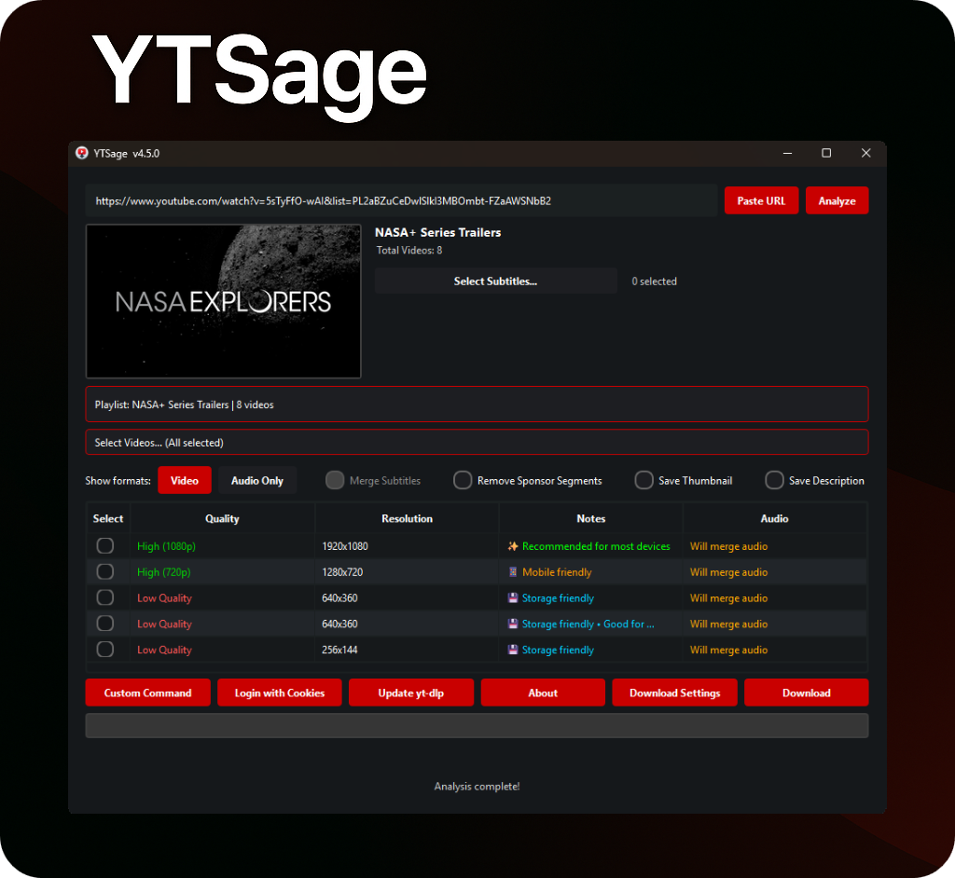This screenshot has height=878, width=955.
Task: Check the Save Description option
Action: click(774, 480)
